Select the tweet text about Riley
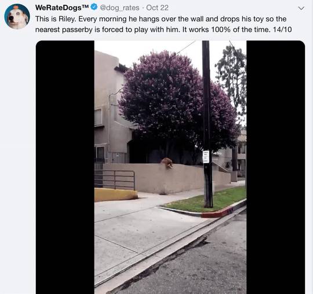Screen dimensions: 313x294 163,24
